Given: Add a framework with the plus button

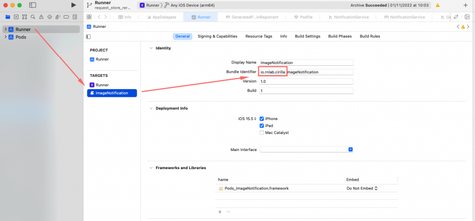Looking at the screenshot, I should pyautogui.click(x=220, y=212).
